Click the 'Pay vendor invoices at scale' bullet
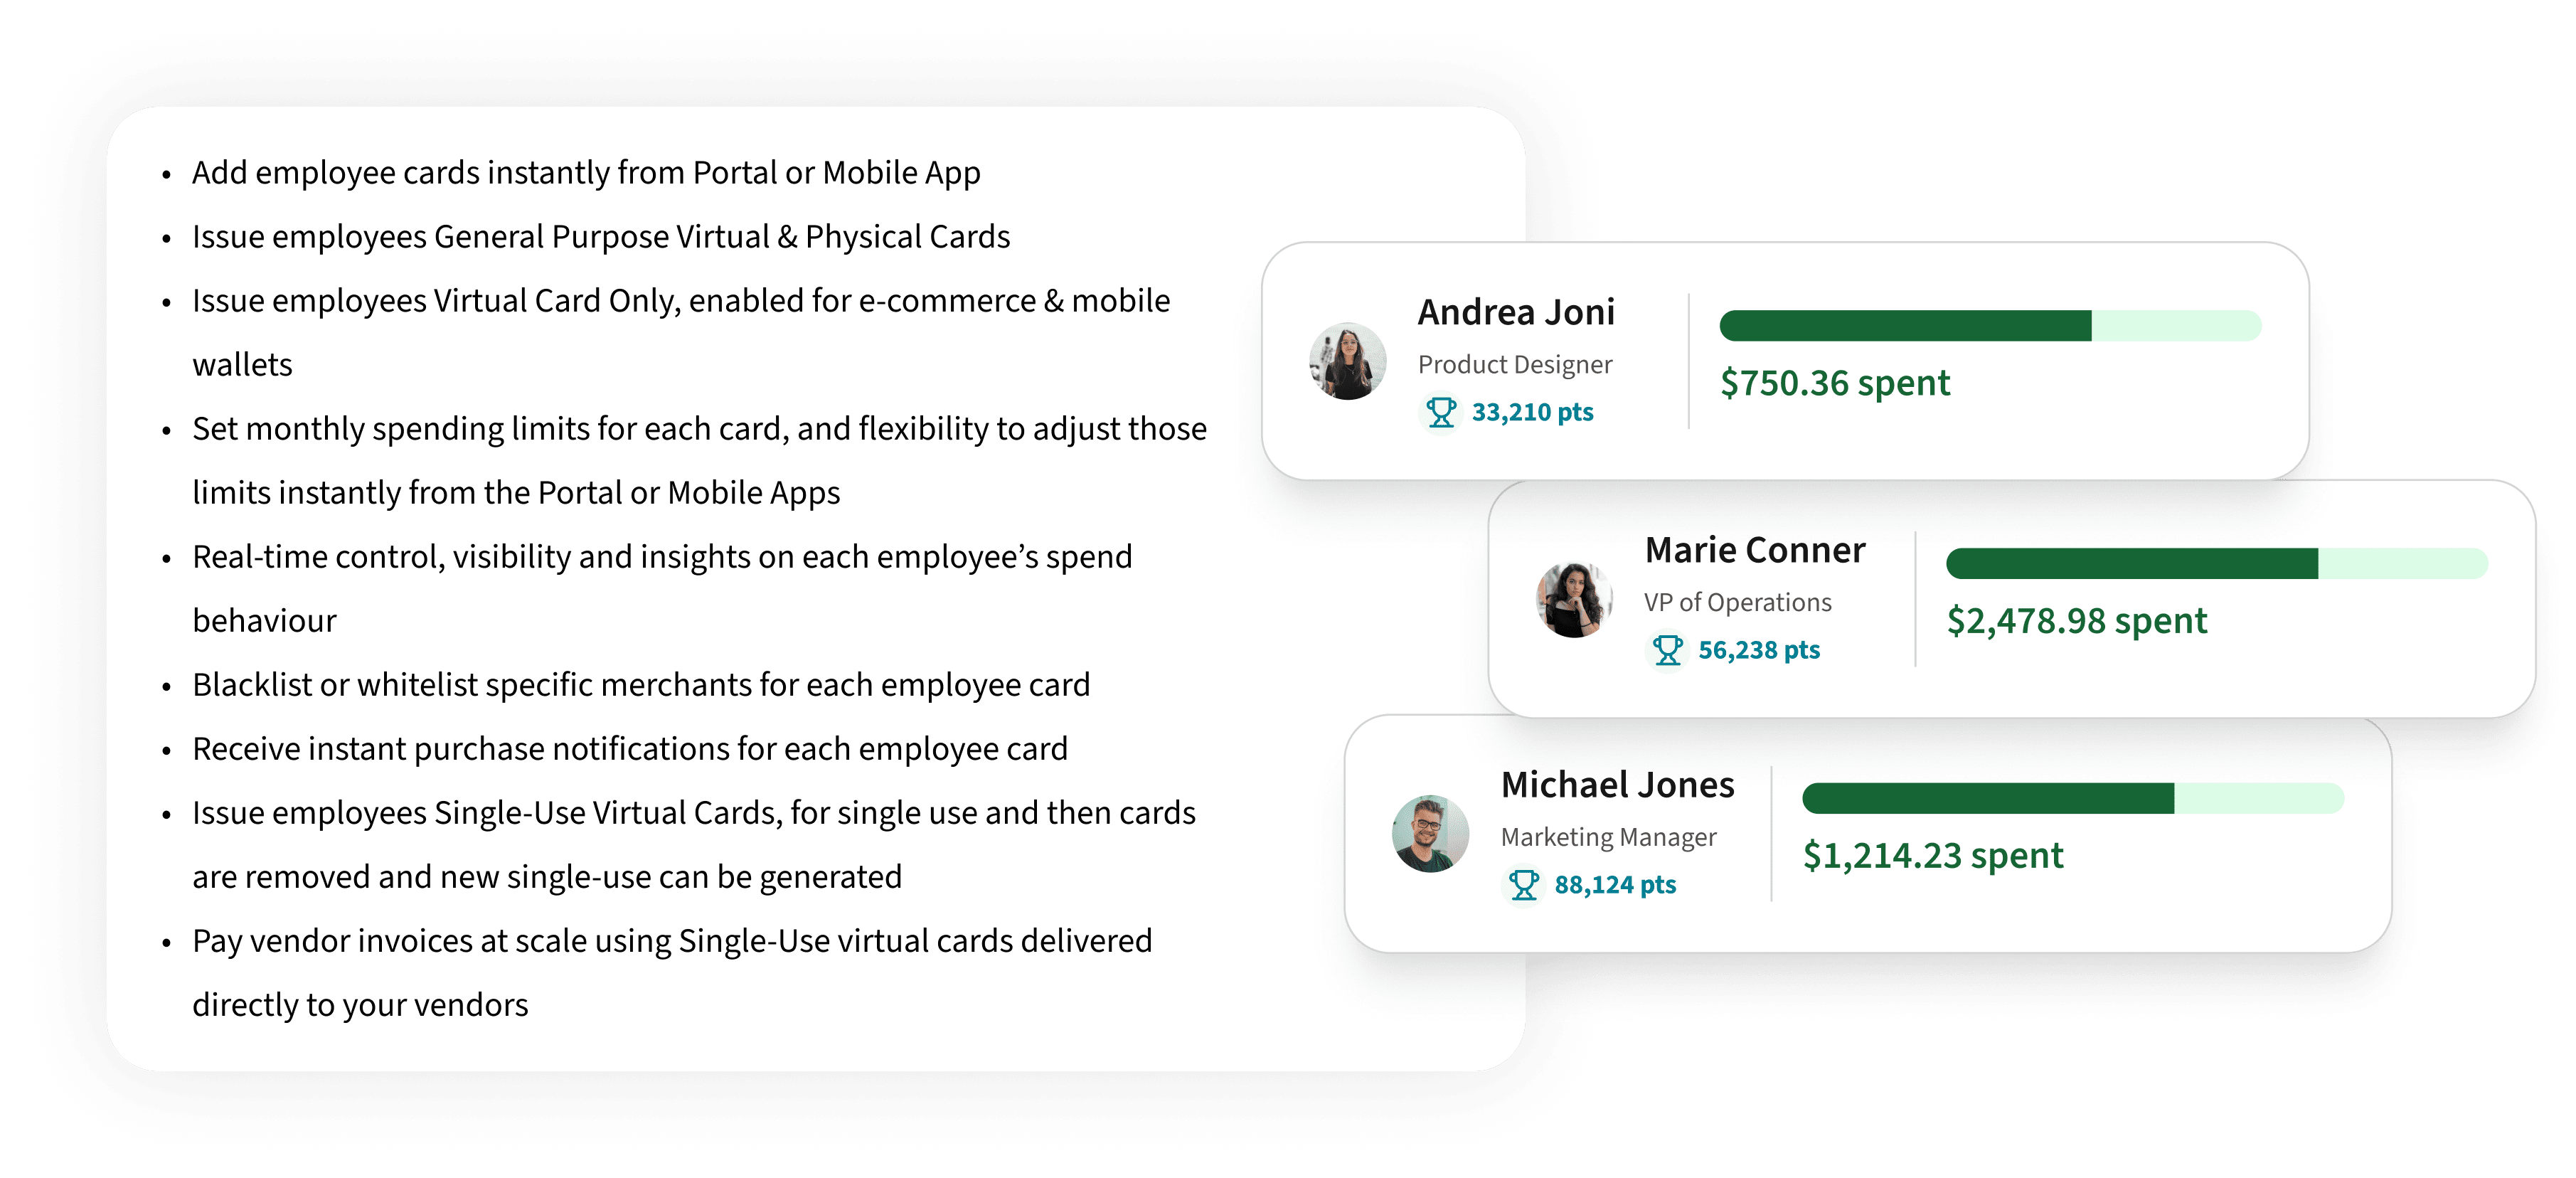The width and height of the screenshot is (2576, 1178). pos(672,941)
